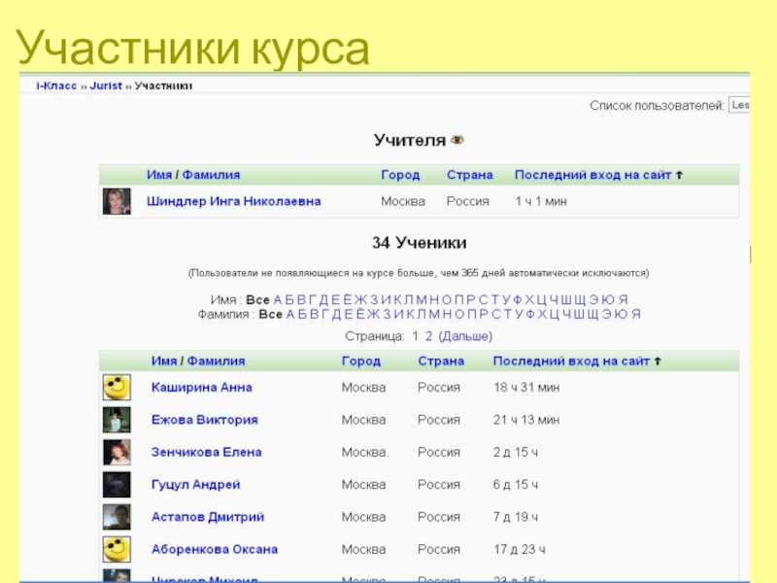Sort students table by Страна
The height and width of the screenshot is (583, 777).
pyautogui.click(x=441, y=360)
